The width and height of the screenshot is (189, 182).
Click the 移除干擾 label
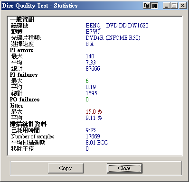tap(22, 149)
